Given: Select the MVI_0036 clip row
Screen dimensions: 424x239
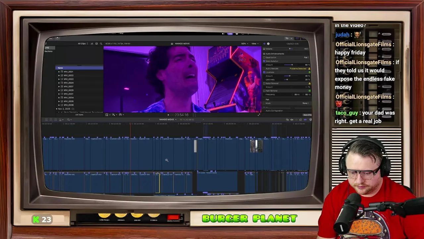Looking at the screenshot, I should [79, 105].
